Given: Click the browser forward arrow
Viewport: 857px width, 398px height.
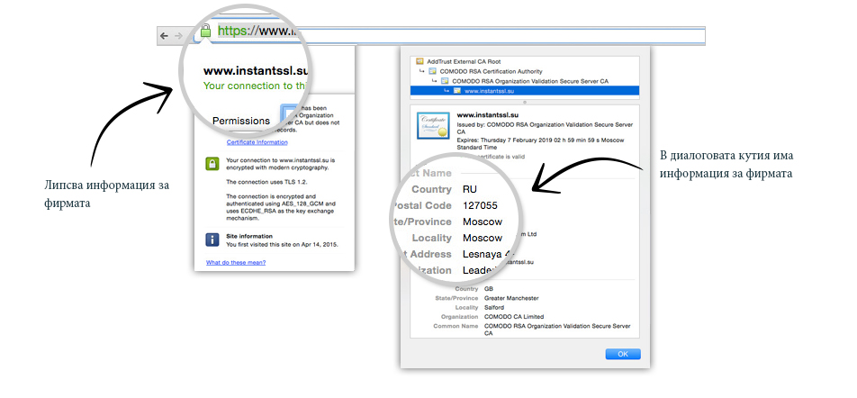Looking at the screenshot, I should 178,35.
